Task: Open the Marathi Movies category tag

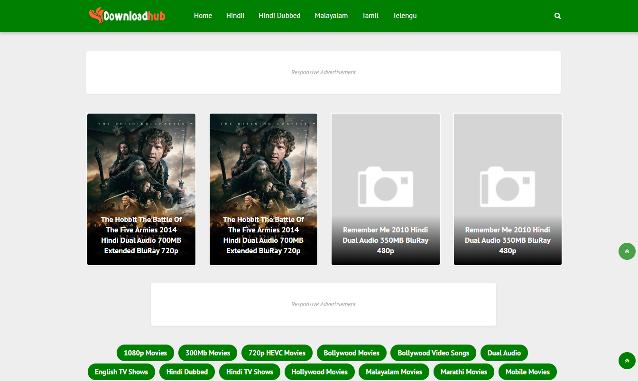Action: pos(464,372)
